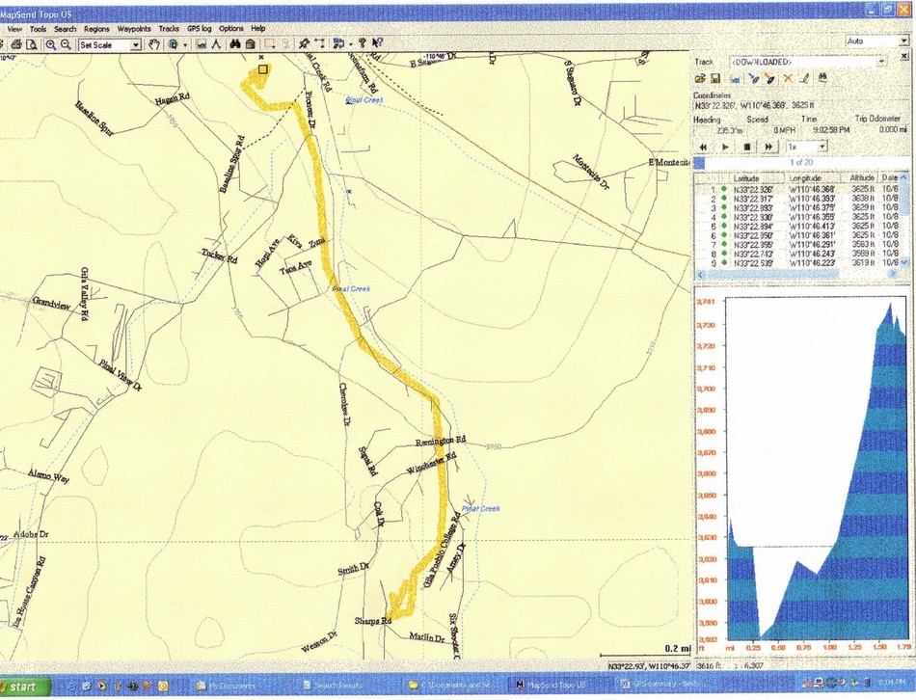This screenshot has width=916, height=700.
Task: Select the Zoom Out magnifier tool
Action: [x=66, y=44]
